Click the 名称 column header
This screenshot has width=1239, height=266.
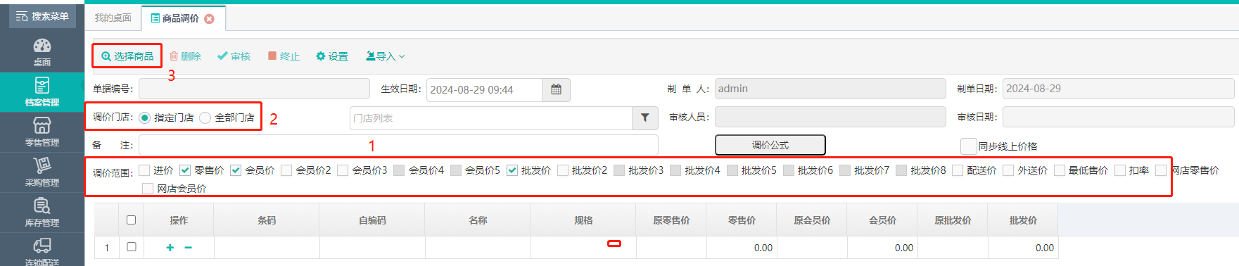[x=478, y=220]
